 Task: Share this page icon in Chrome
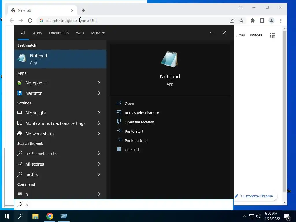[232, 21]
